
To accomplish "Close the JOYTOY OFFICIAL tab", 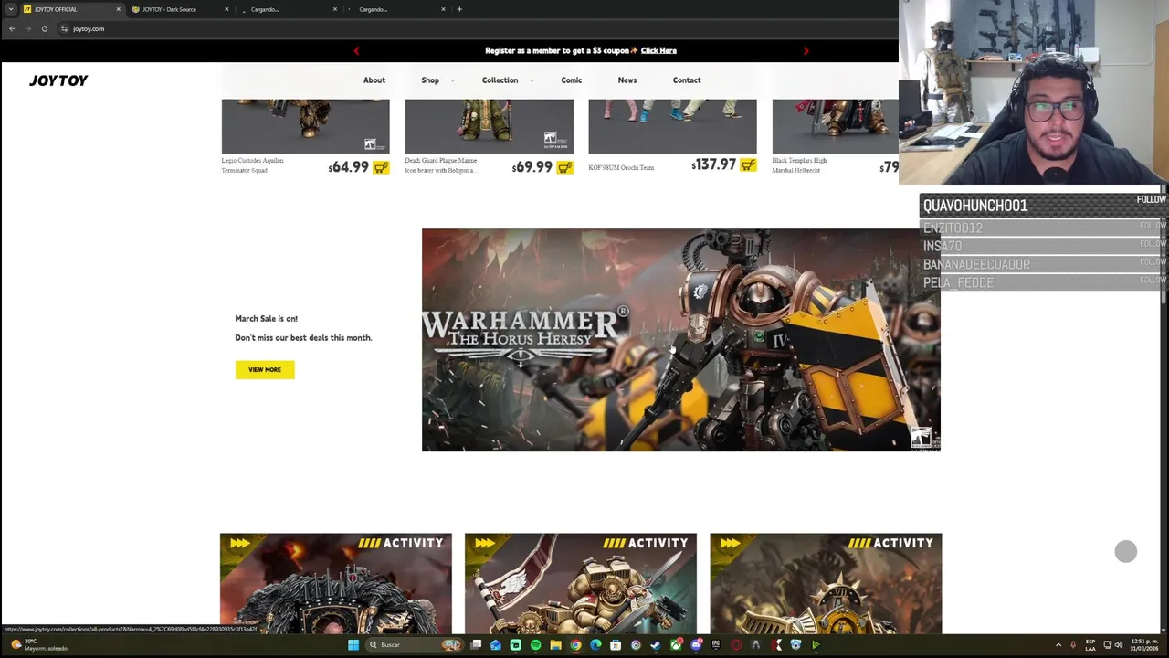I will pyautogui.click(x=118, y=9).
